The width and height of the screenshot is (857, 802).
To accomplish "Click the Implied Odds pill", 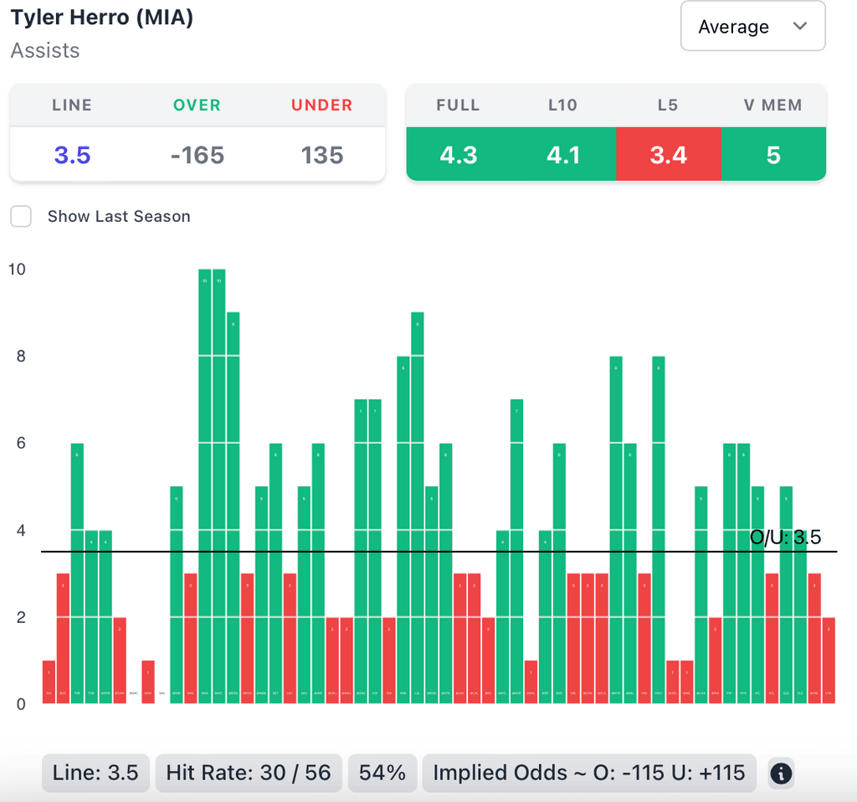I will 589,773.
